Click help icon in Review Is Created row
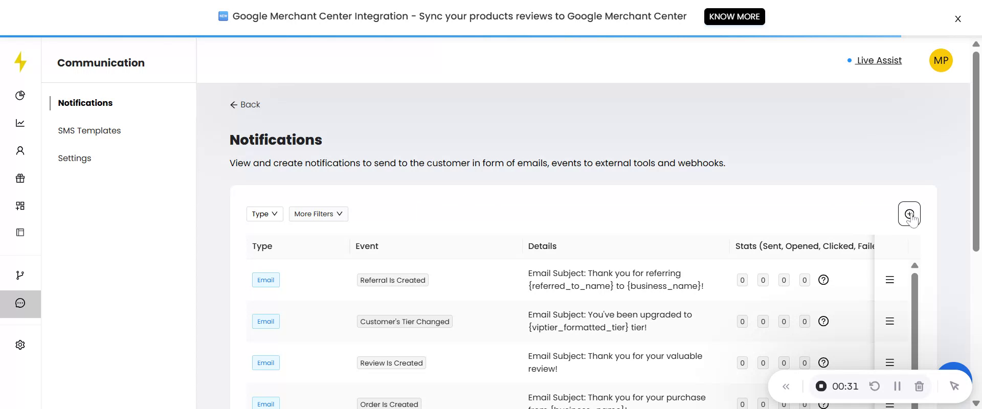This screenshot has height=409, width=982. click(x=823, y=363)
